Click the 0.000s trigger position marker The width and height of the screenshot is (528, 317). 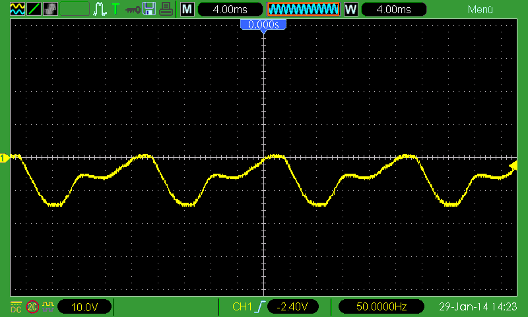263,26
